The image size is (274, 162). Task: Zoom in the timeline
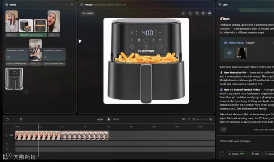211,119
